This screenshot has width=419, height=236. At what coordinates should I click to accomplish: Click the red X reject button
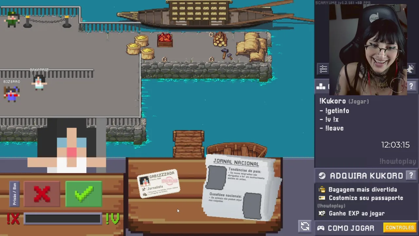pos(42,194)
